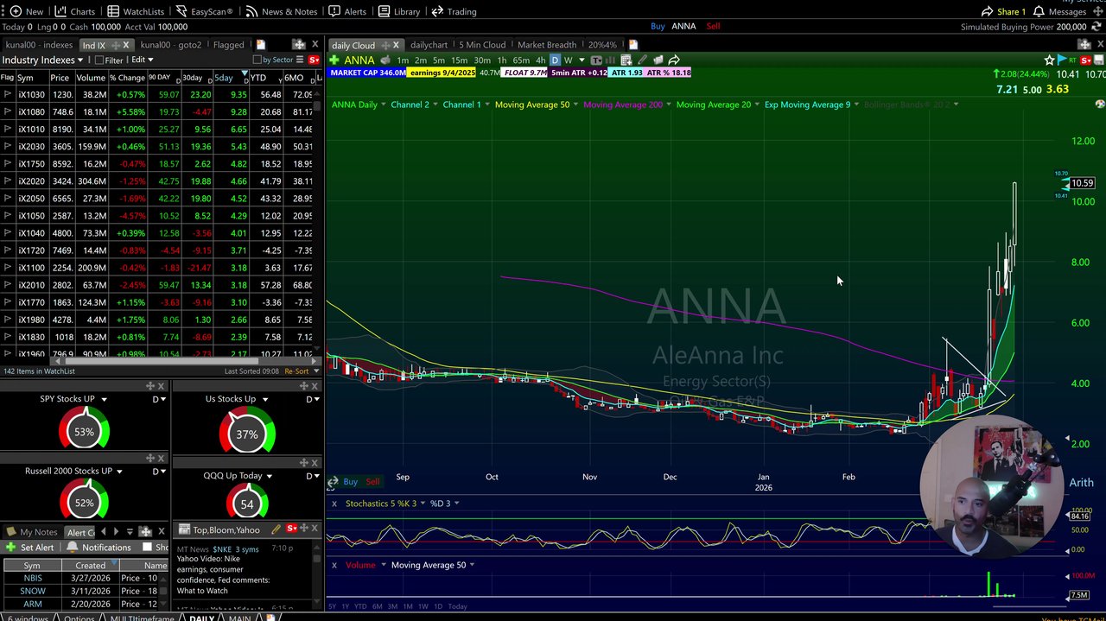Add a new watchlist tab icon
Screen dimensions: 1106x621
pyautogui.click(x=261, y=45)
